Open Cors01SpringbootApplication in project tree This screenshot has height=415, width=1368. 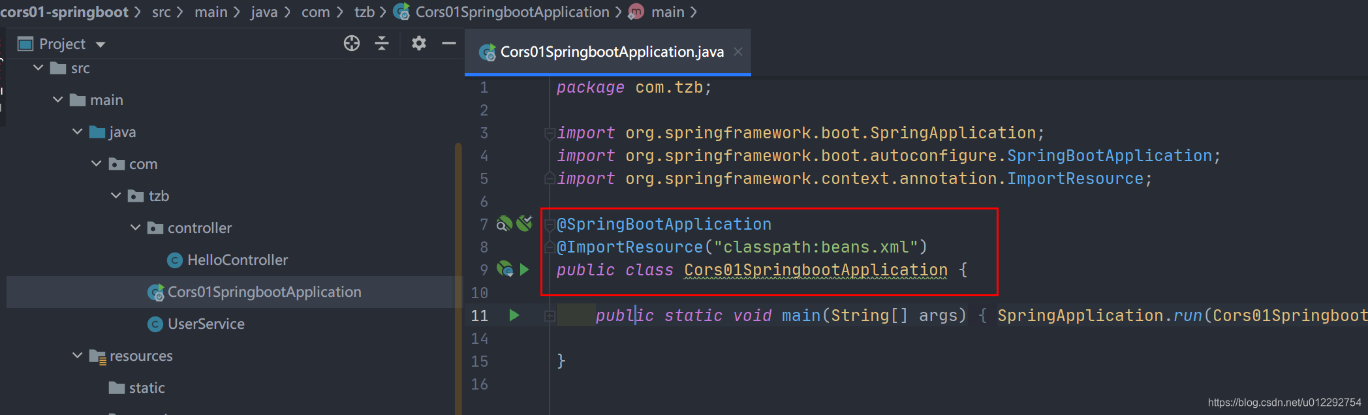tap(264, 292)
